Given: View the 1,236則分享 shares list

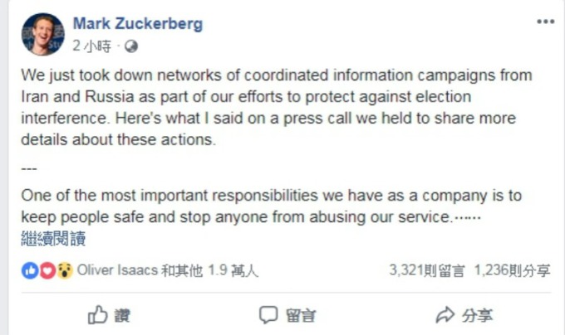Looking at the screenshot, I should (513, 270).
